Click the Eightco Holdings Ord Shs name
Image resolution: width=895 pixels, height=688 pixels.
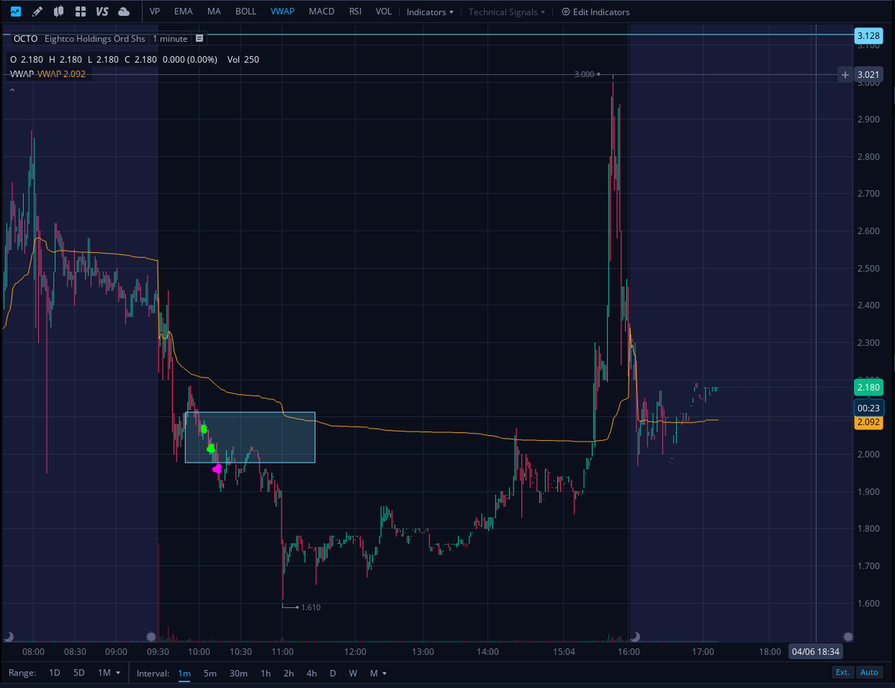[95, 38]
